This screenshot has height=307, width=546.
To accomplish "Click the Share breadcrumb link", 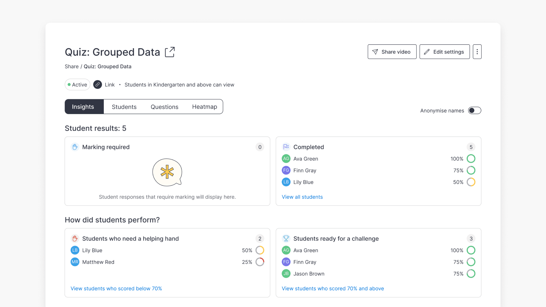I will point(71,66).
